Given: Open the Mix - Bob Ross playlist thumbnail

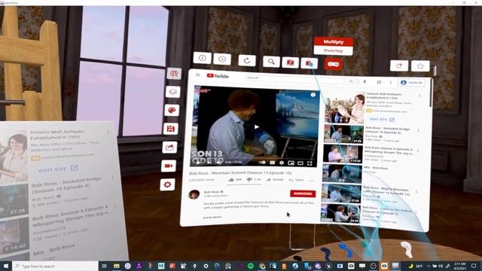Looking at the screenshot, I should [x=342, y=174].
